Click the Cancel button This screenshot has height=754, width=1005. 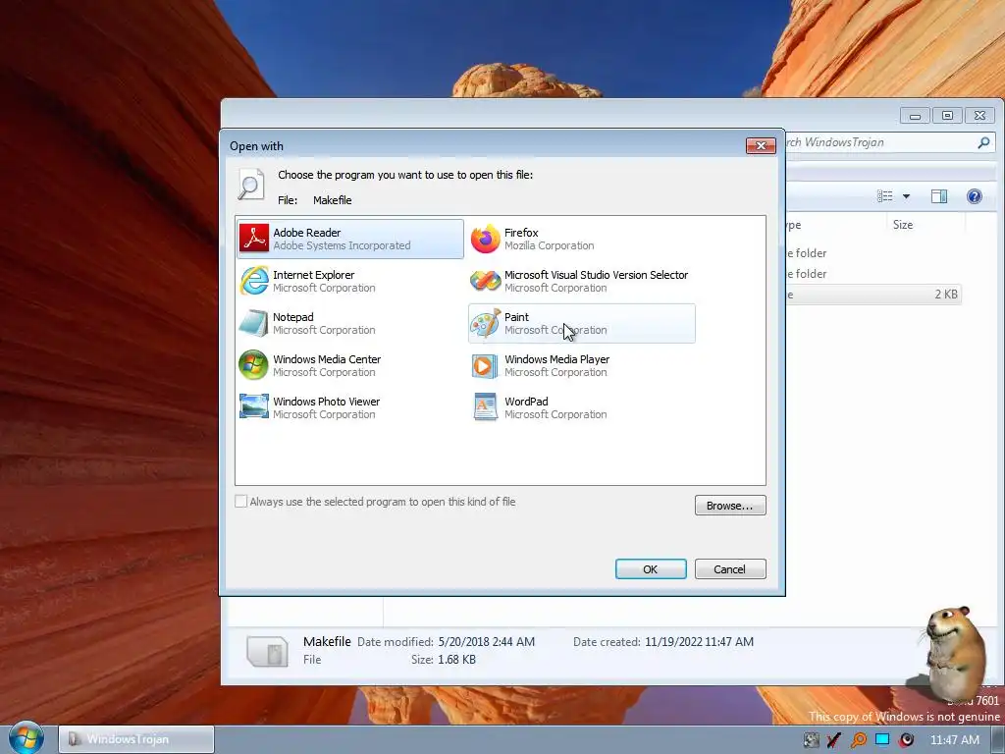[730, 568]
